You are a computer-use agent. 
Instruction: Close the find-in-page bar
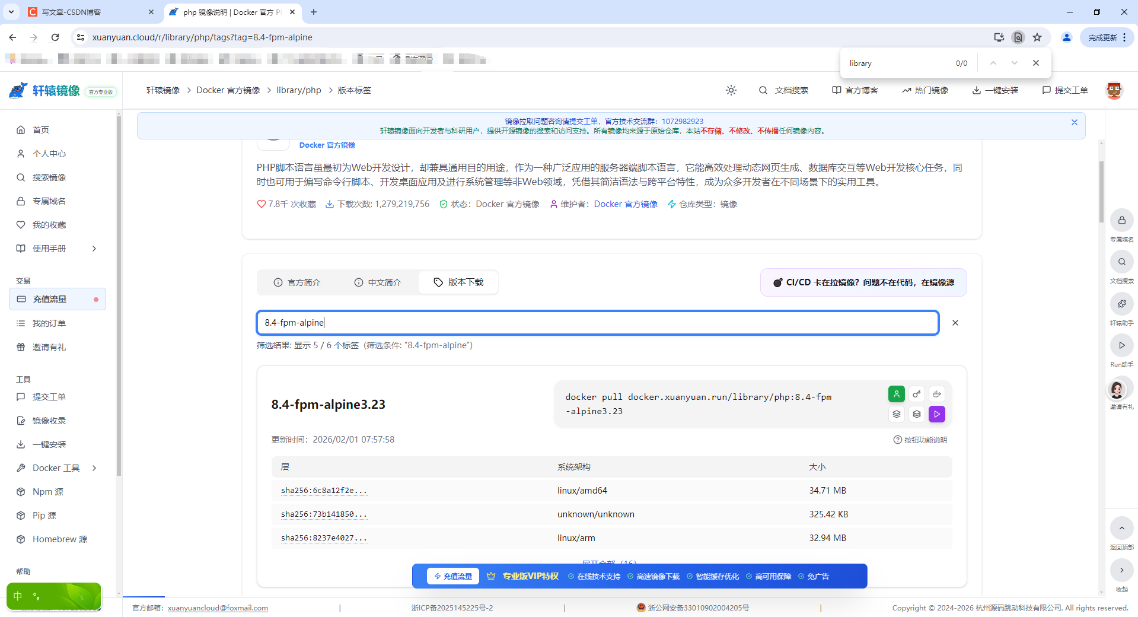[x=1036, y=63]
